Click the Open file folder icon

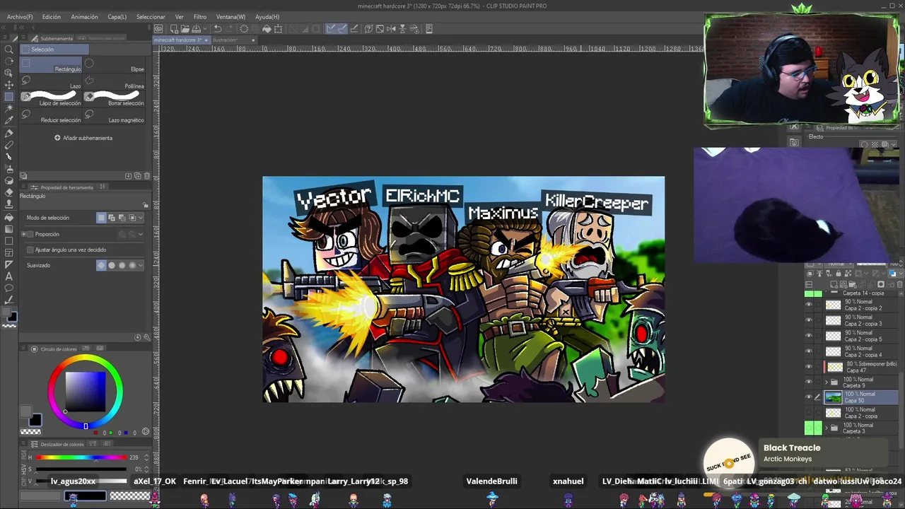click(x=185, y=29)
